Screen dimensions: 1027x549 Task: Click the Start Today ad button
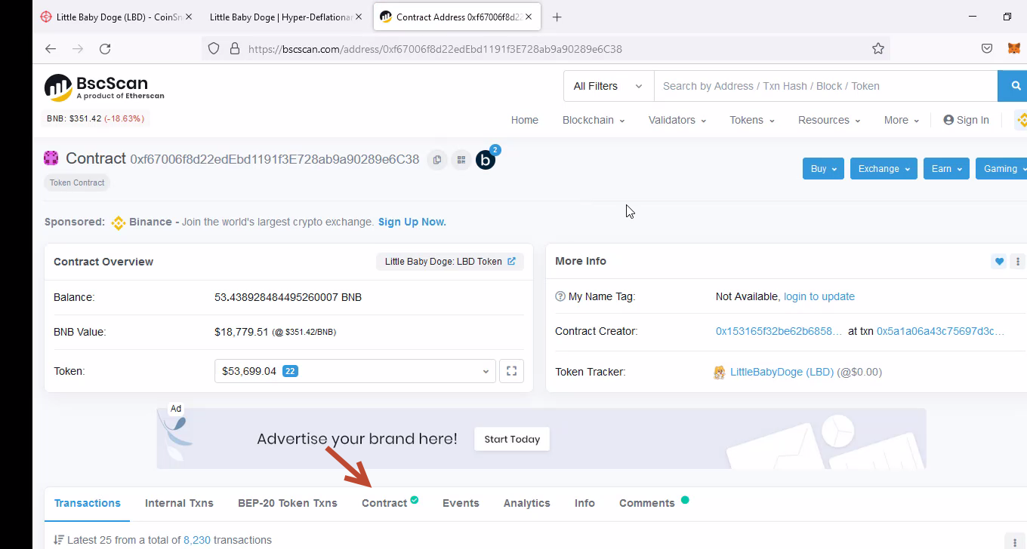pos(512,439)
